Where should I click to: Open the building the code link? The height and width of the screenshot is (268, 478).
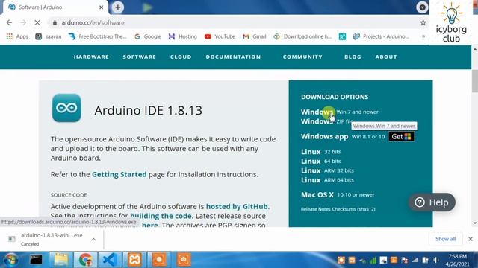161,216
